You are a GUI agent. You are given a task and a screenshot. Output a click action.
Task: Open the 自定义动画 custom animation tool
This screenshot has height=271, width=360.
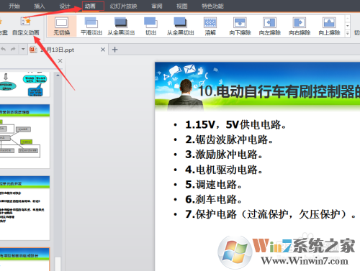tap(26, 26)
